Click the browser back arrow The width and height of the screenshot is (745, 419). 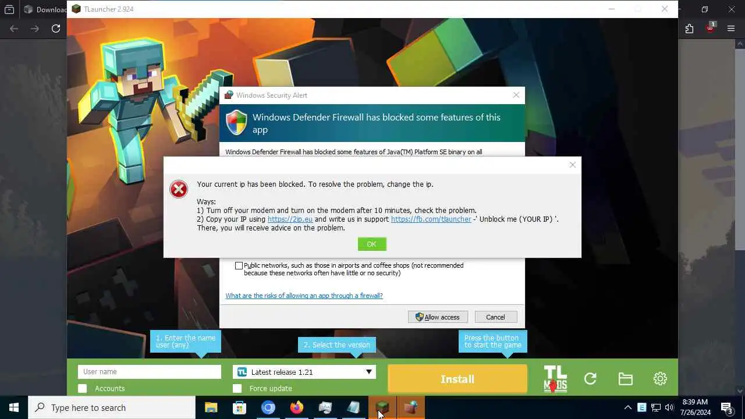pyautogui.click(x=14, y=29)
